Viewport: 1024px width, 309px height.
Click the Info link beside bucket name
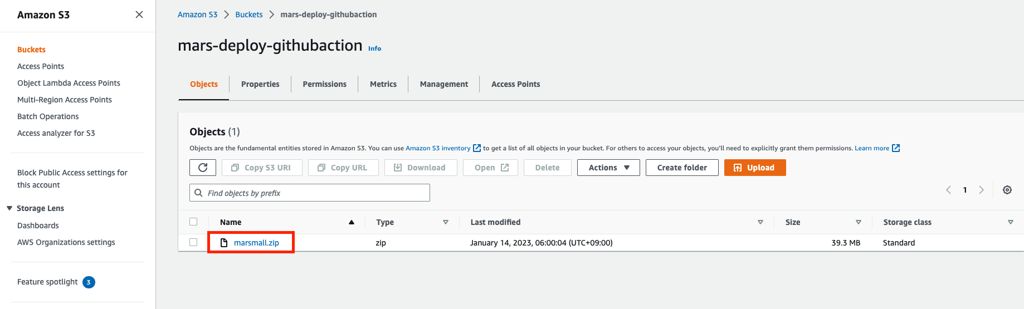pyautogui.click(x=374, y=48)
